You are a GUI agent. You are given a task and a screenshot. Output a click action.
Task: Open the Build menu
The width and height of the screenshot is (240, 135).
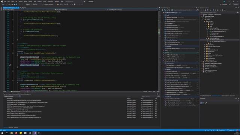click(x=25, y=1)
